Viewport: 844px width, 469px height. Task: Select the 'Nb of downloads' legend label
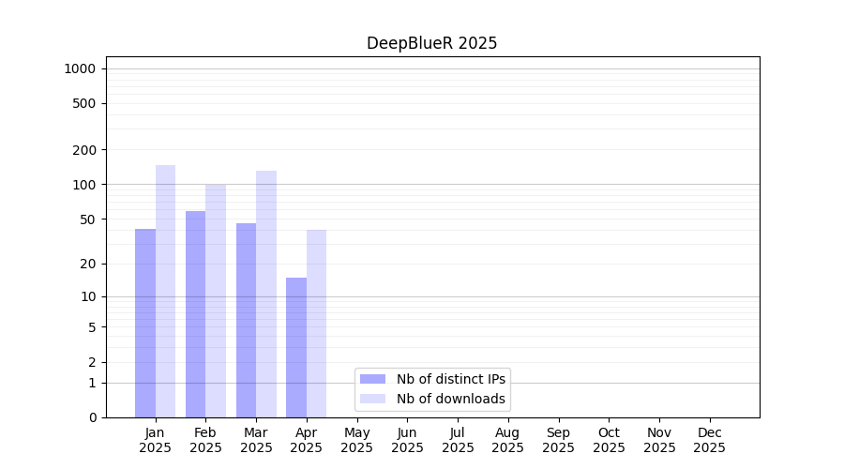point(450,399)
